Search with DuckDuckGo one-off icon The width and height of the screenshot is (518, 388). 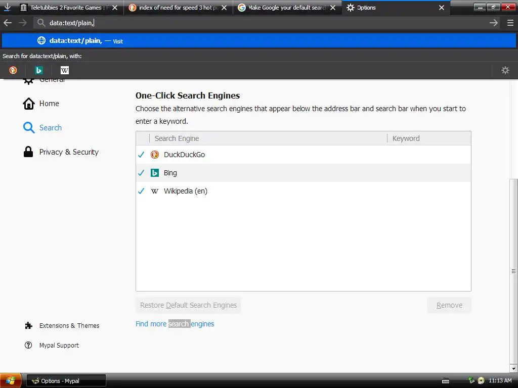point(13,70)
